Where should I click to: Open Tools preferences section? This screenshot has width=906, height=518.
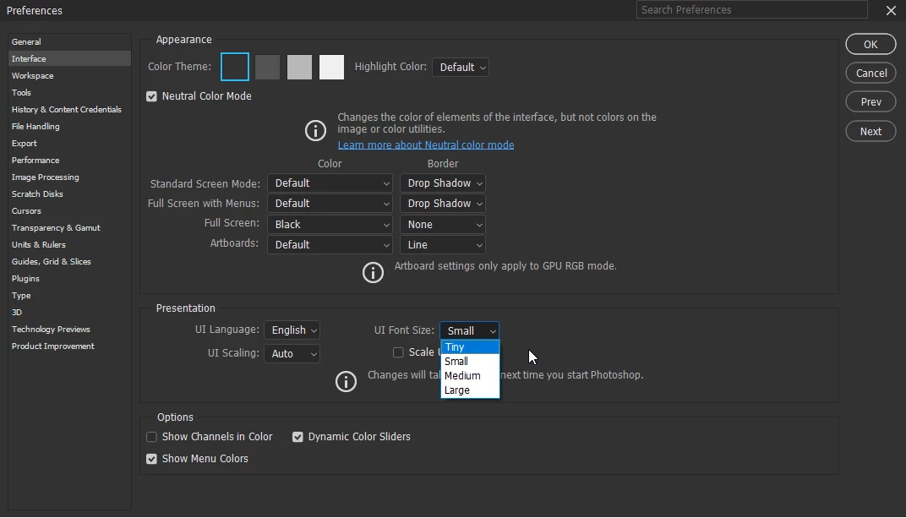point(69,92)
